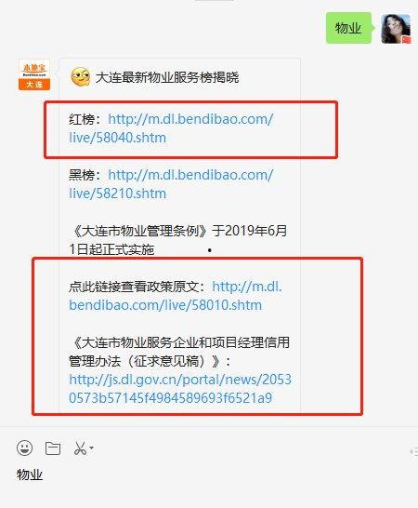Open the user's profile avatar photo

pos(396,29)
